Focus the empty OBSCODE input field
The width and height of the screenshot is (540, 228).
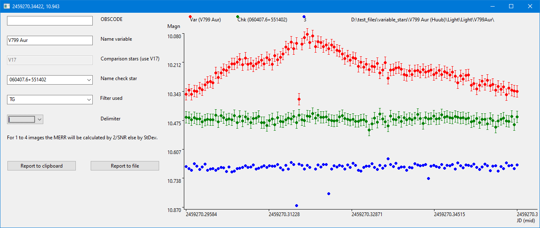point(49,21)
